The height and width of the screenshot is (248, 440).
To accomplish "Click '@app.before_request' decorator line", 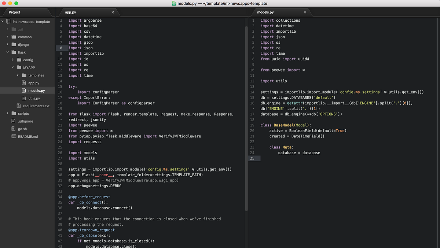I will point(89,197).
